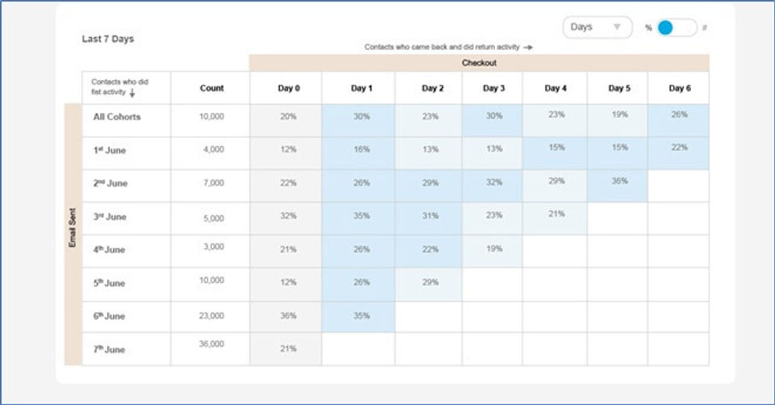Click the 6th June cohort label
The height and width of the screenshot is (405, 775).
coord(109,316)
